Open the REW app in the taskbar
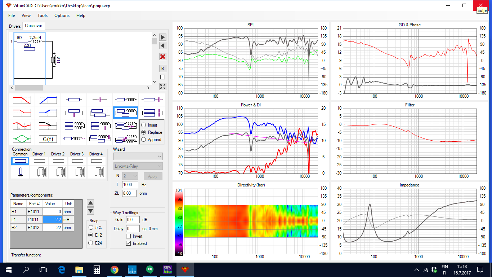This screenshot has height=277, width=492. click(x=167, y=270)
